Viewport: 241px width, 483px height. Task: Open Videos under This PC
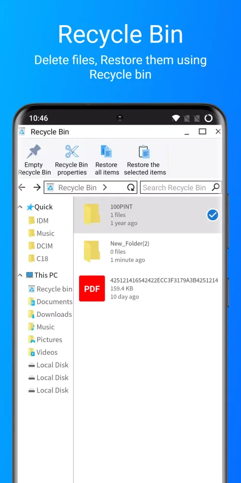[x=43, y=352]
